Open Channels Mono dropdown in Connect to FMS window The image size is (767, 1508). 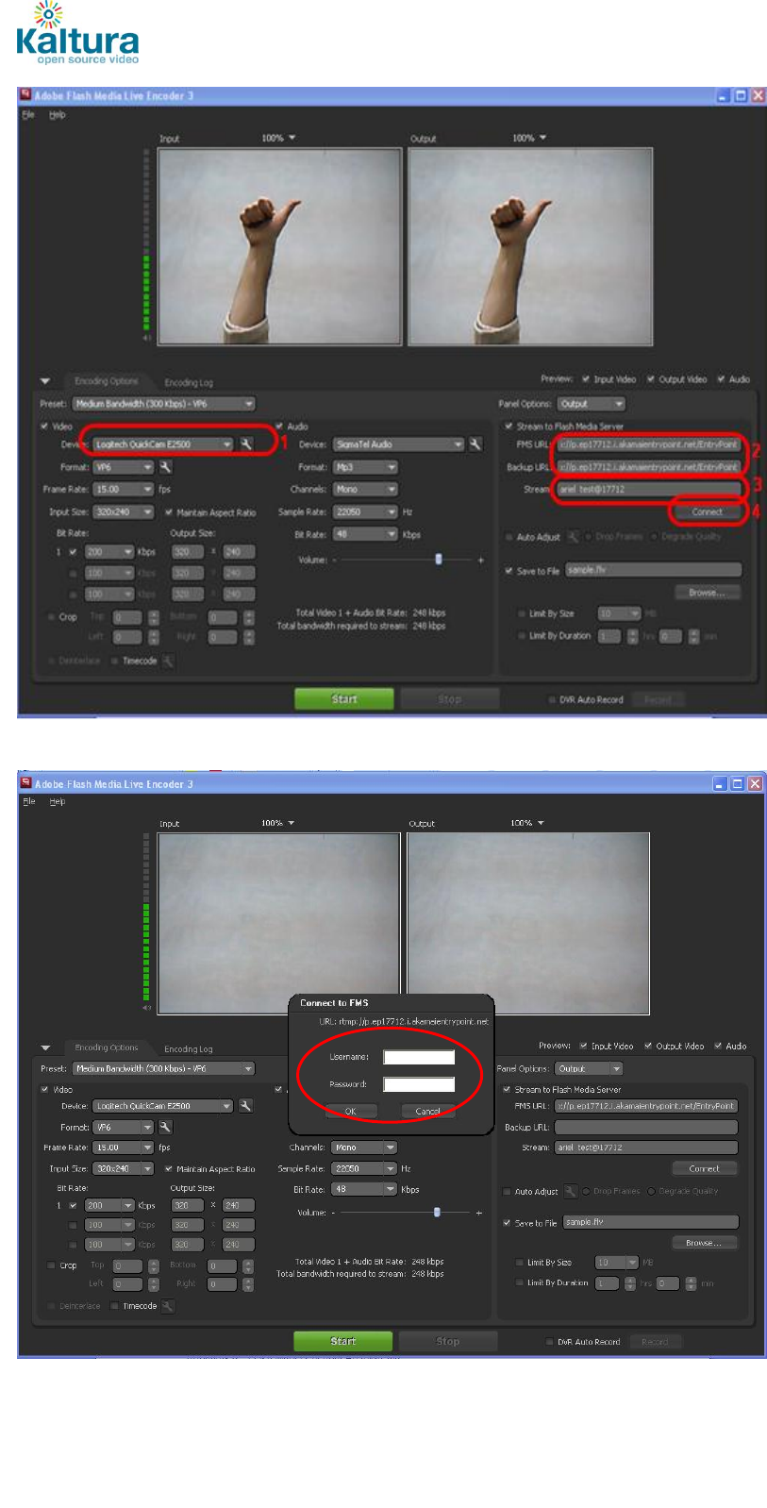coord(364,1148)
